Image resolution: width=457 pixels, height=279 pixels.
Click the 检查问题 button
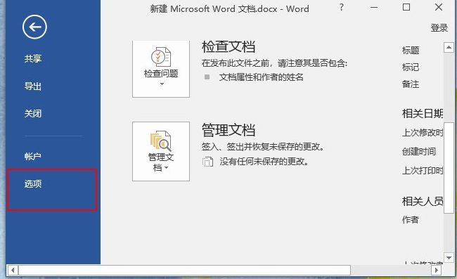(161, 69)
